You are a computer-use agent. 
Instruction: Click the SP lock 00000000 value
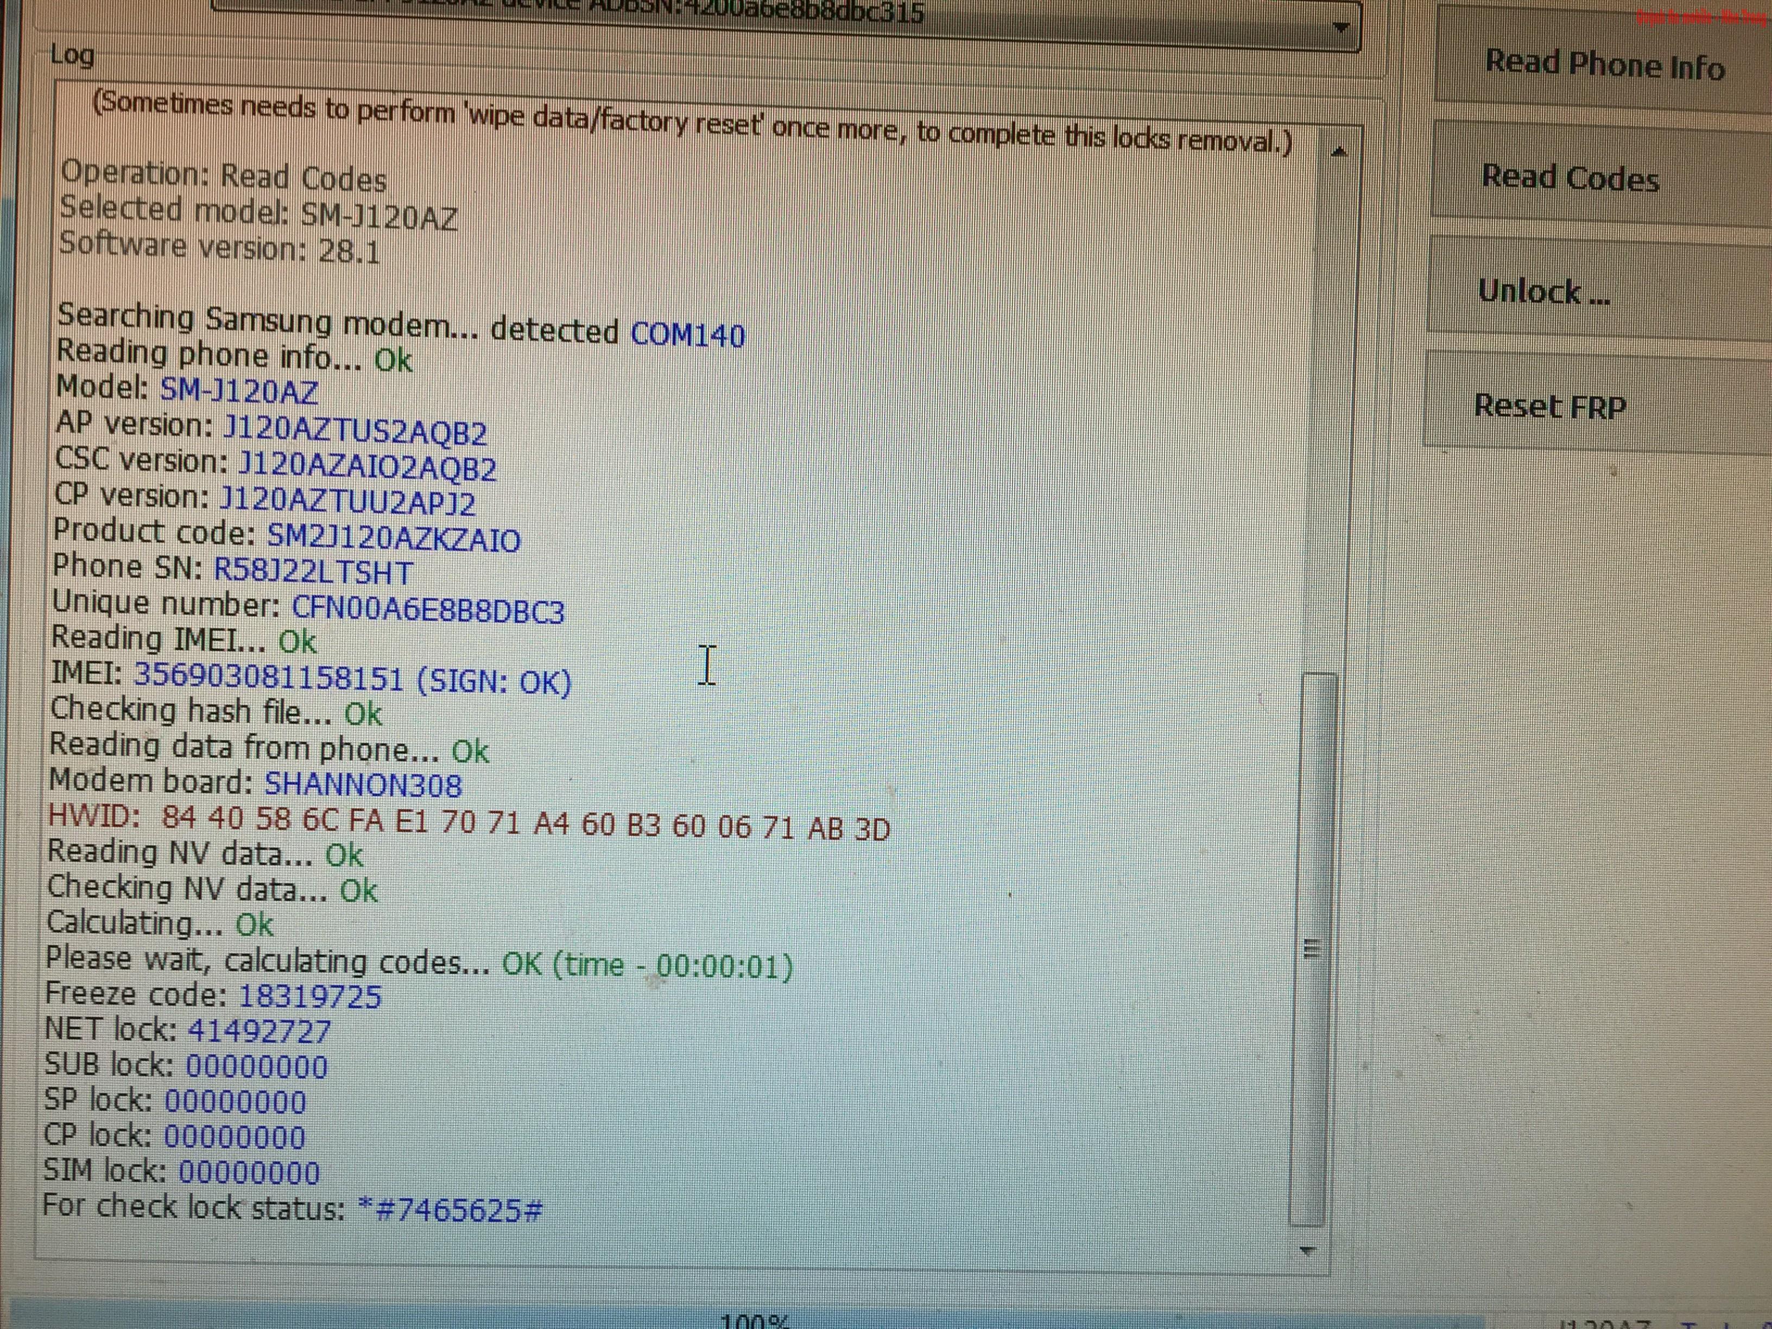pos(236,1102)
